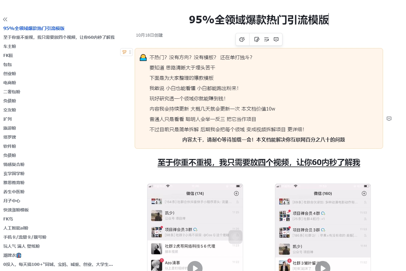Viewport: 406px width, 271px height.
Task: Select the 塔罗牌 sidebar entry
Action: [x=10, y=137]
